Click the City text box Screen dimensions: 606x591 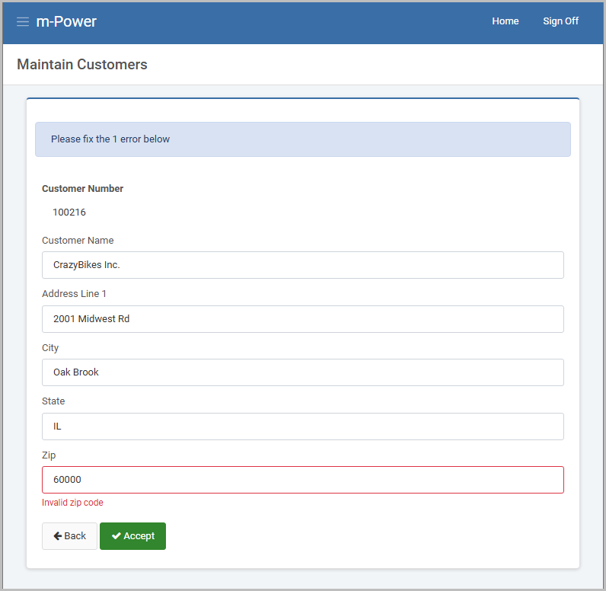[302, 372]
